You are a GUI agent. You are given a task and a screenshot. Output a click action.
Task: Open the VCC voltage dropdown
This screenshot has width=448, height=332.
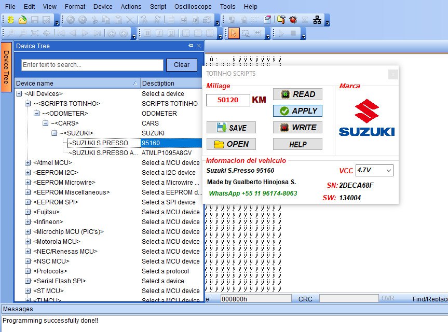[374, 170]
